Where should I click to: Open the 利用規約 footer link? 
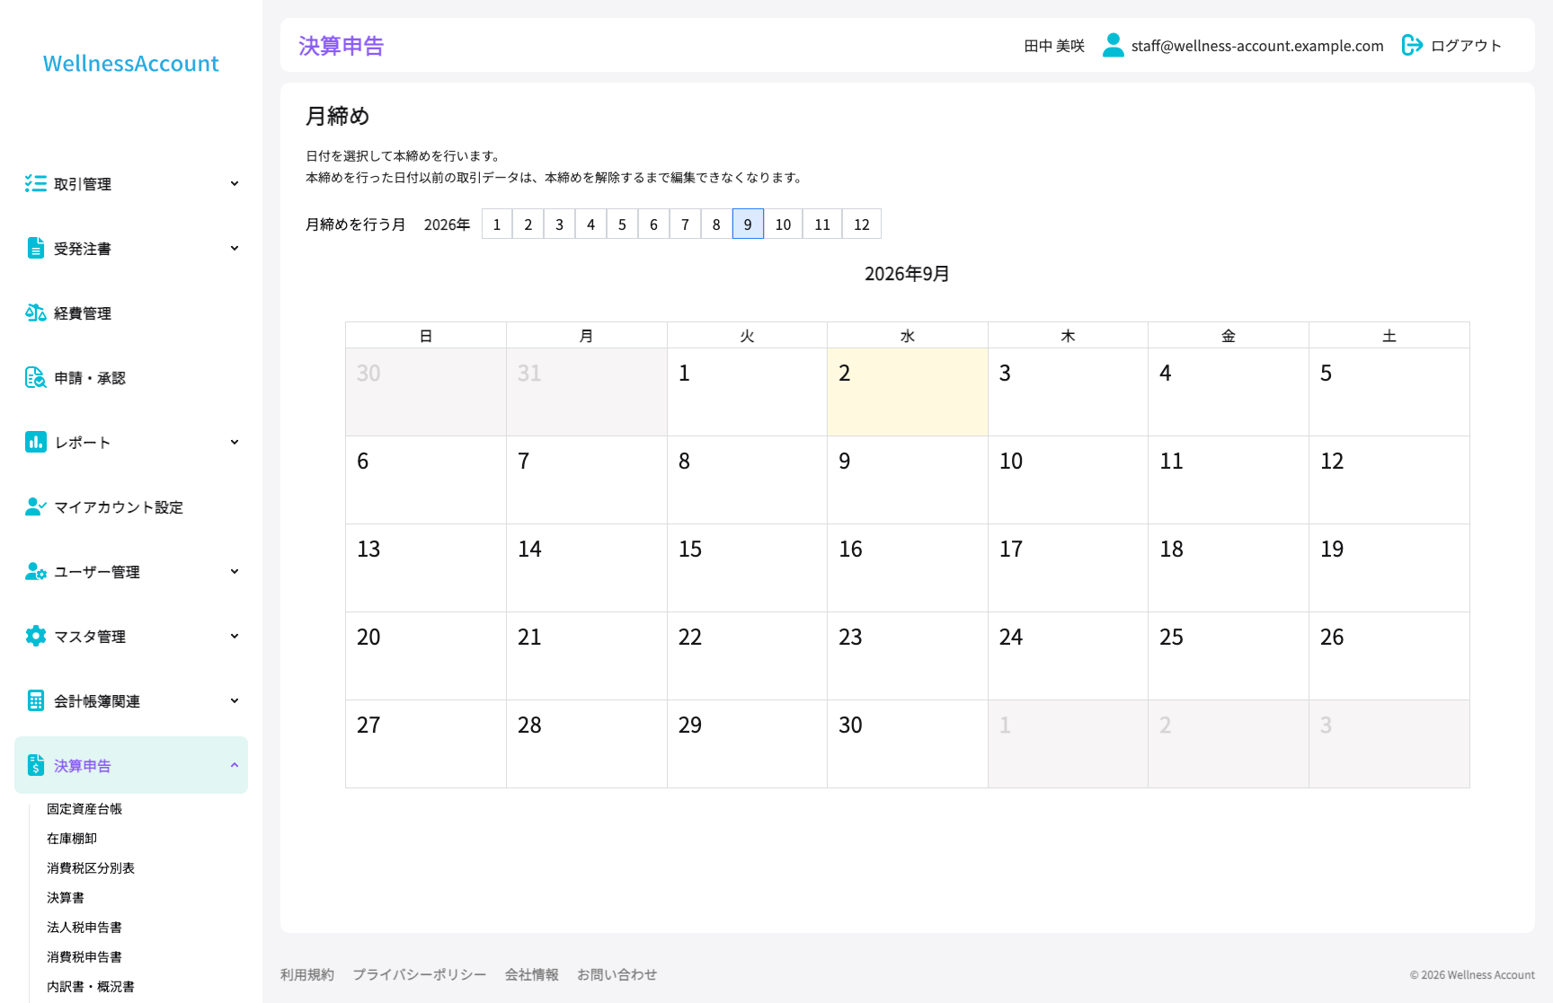click(x=307, y=974)
